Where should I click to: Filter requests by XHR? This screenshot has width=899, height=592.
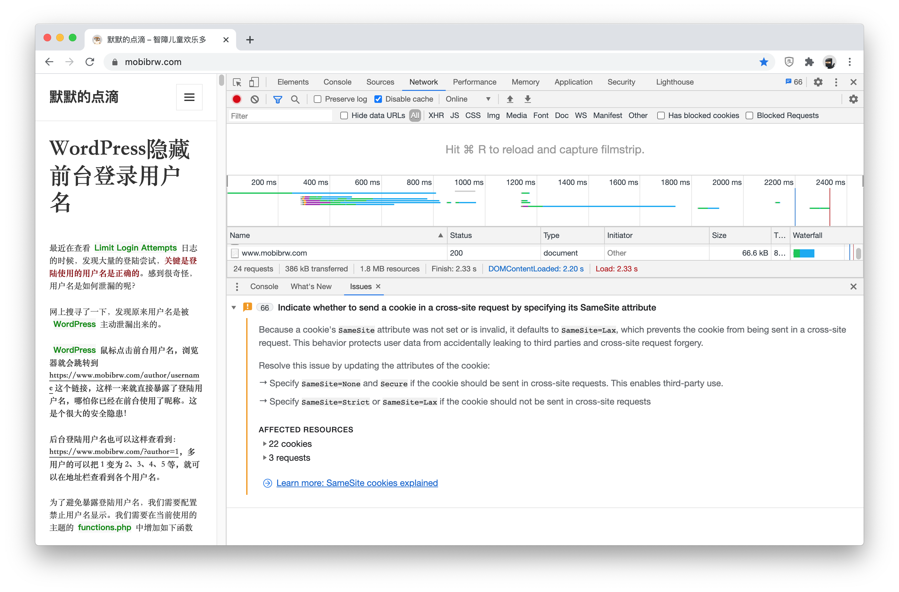[436, 115]
